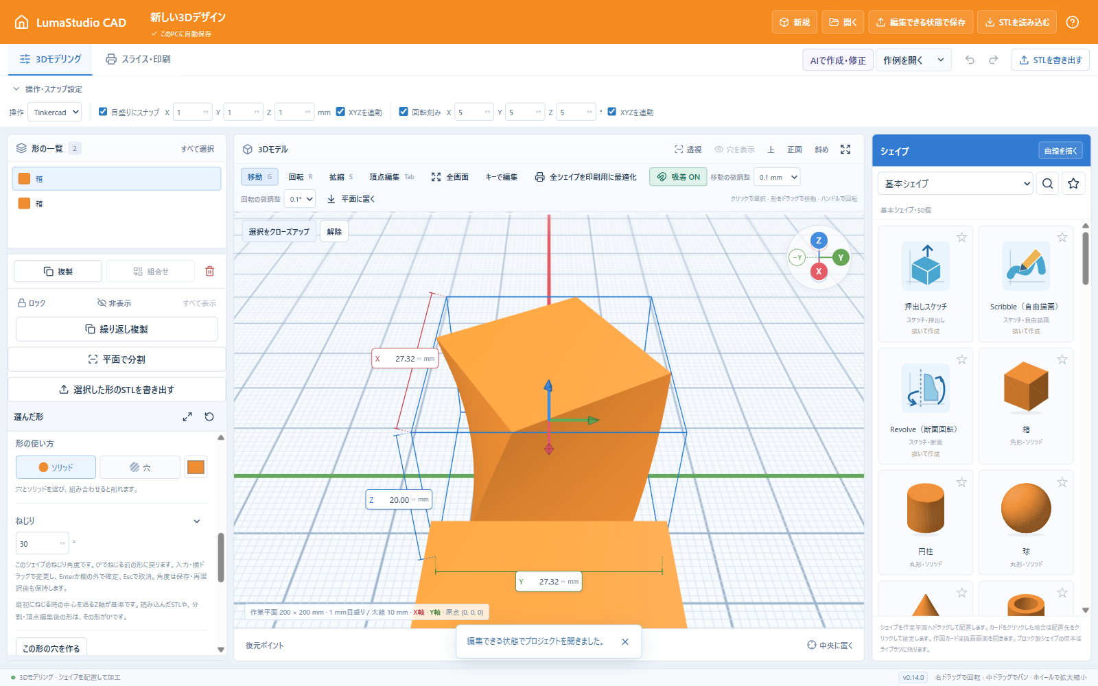Viewport: 1098px width, 686px height.
Task: Expand the selected shape panel icon
Action: (187, 416)
